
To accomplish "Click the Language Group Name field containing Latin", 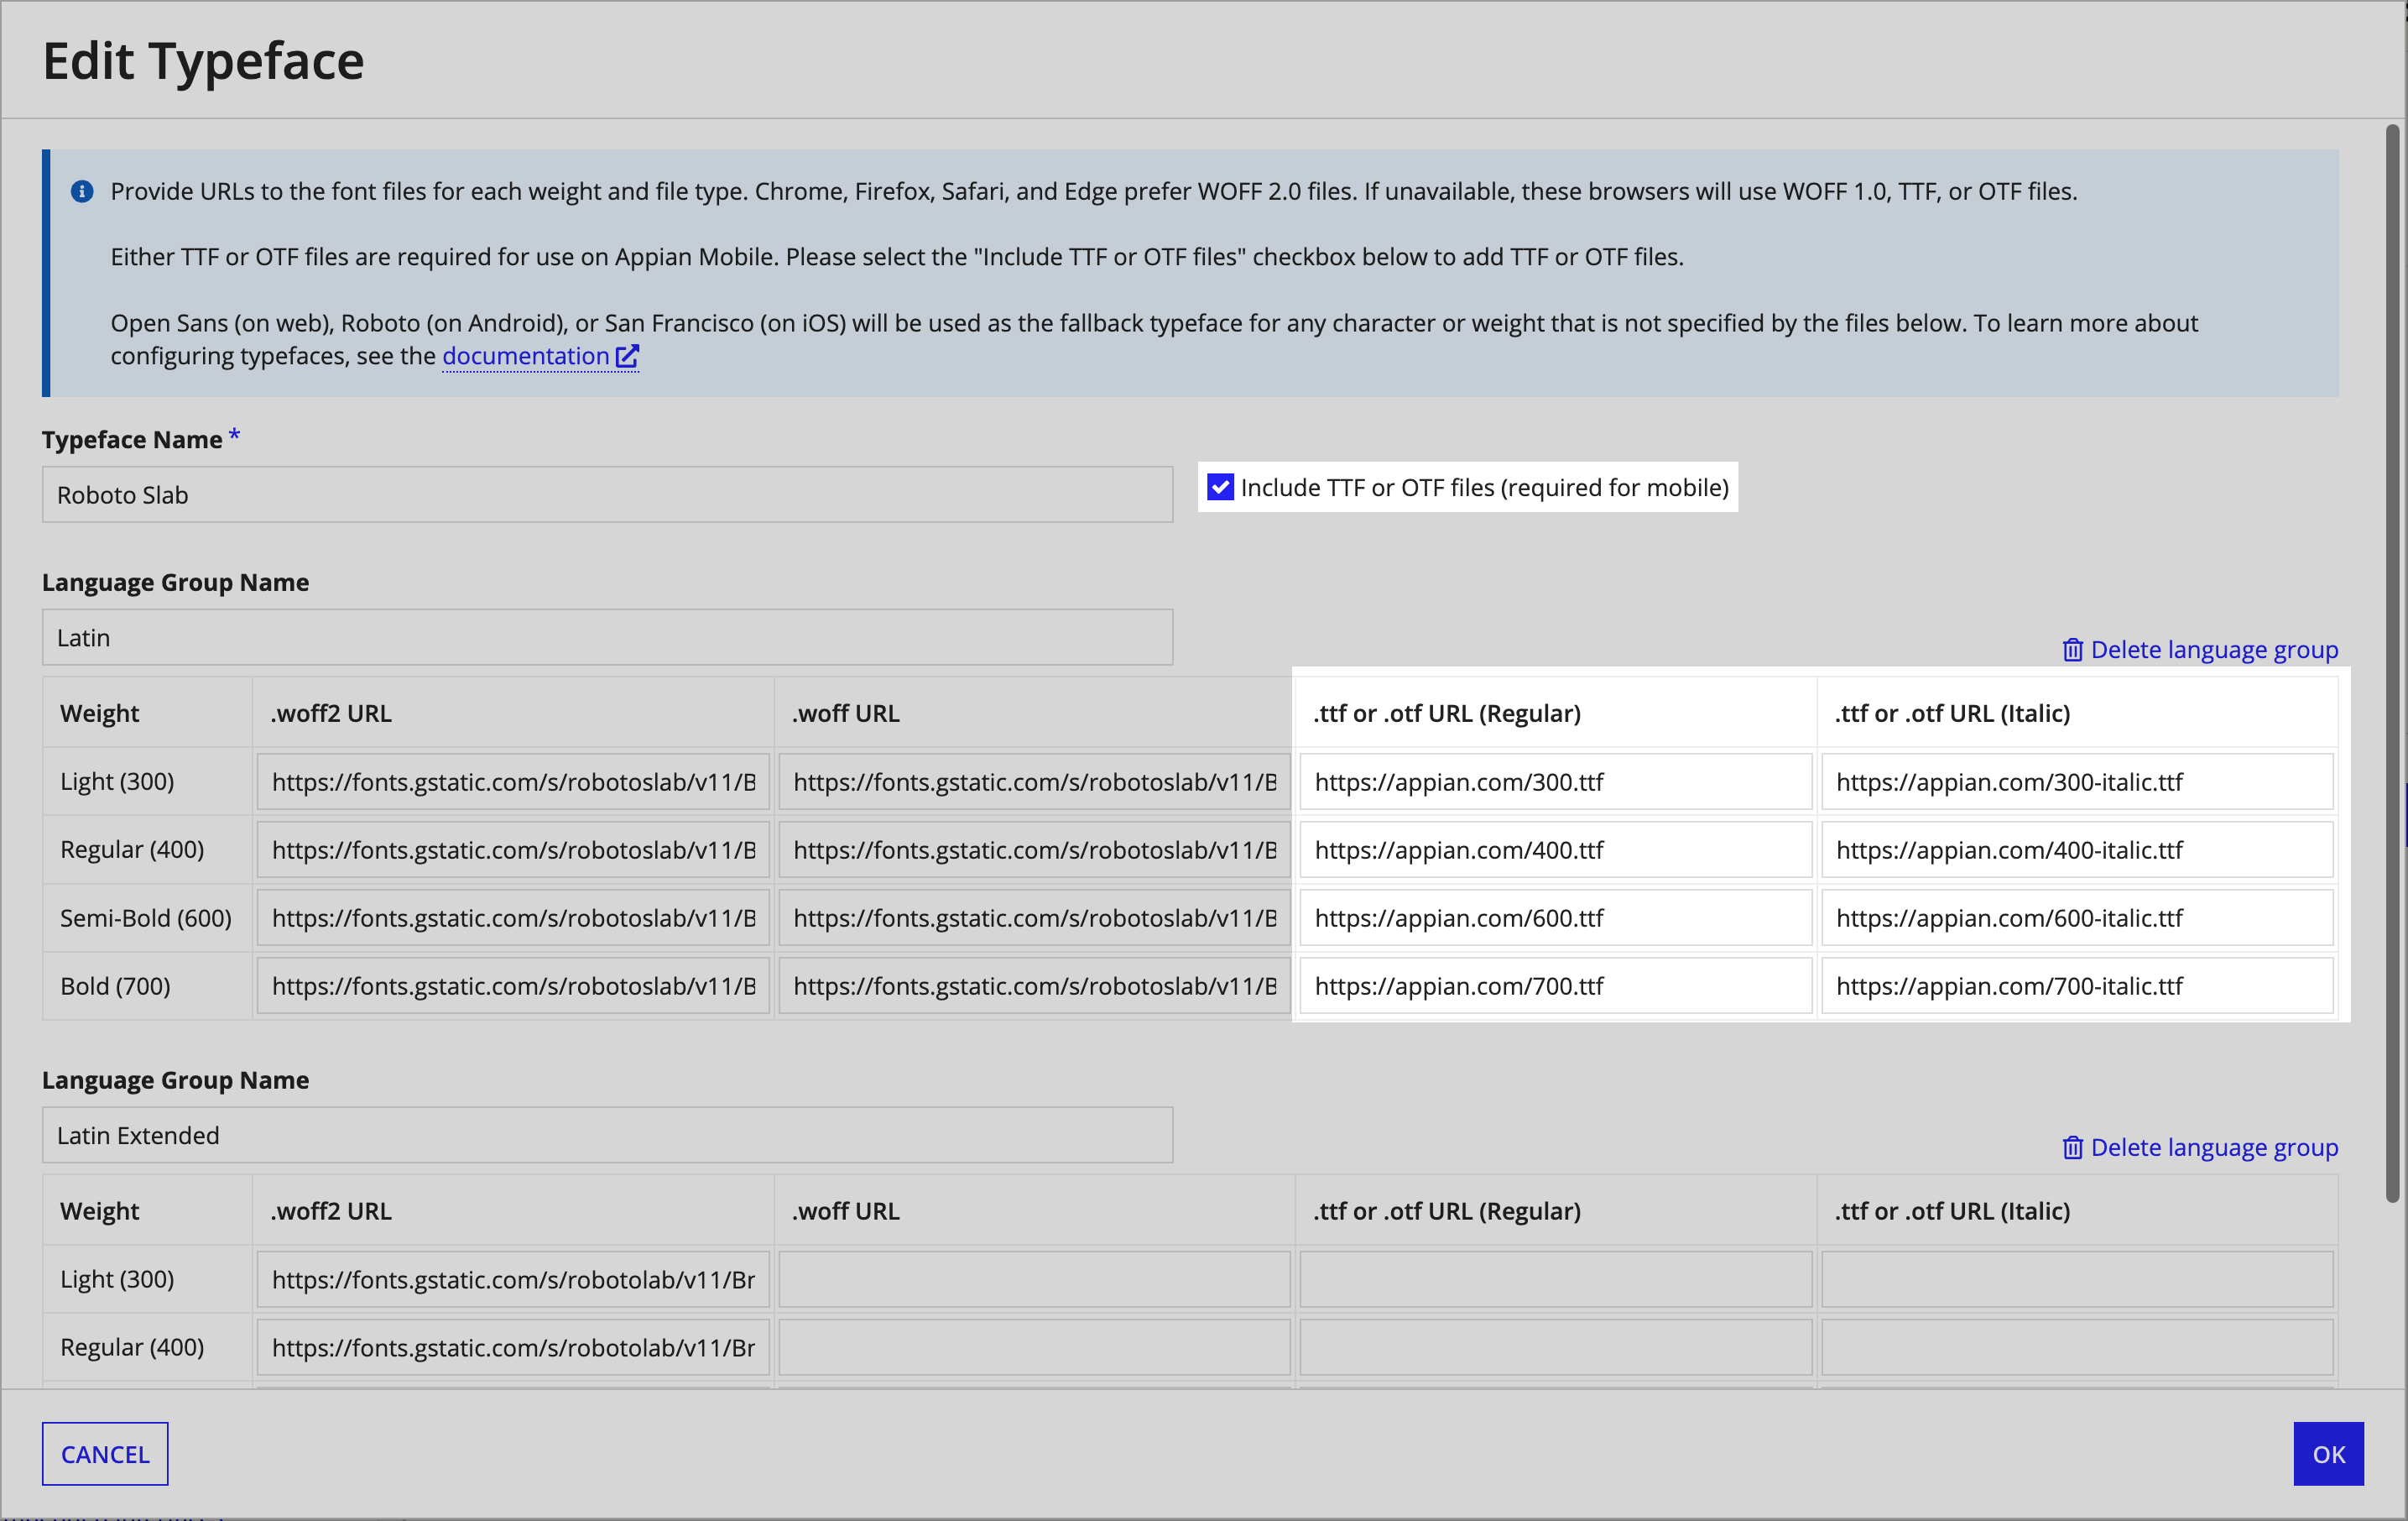I will pos(607,637).
